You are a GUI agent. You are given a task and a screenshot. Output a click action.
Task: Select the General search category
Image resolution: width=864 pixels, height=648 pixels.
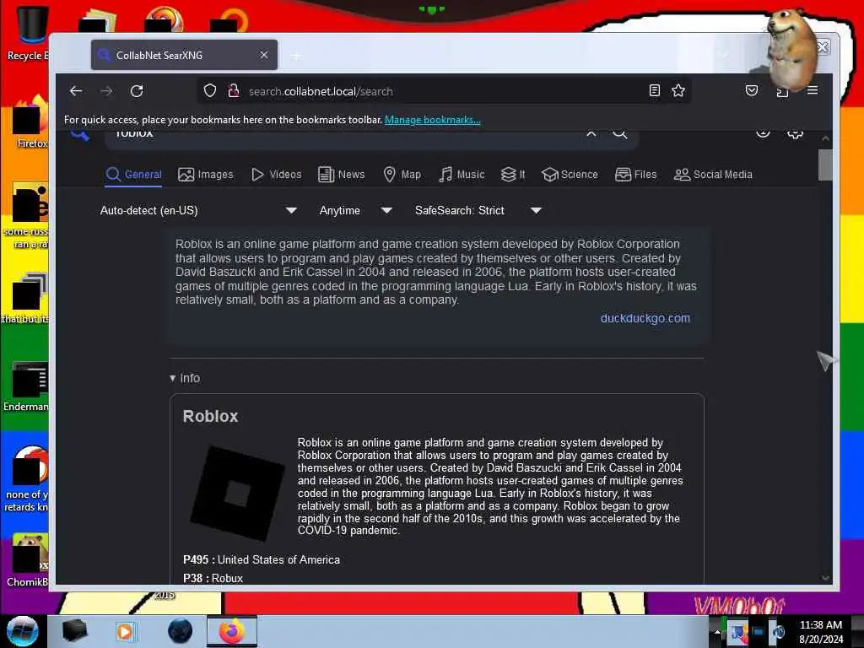pyautogui.click(x=134, y=175)
